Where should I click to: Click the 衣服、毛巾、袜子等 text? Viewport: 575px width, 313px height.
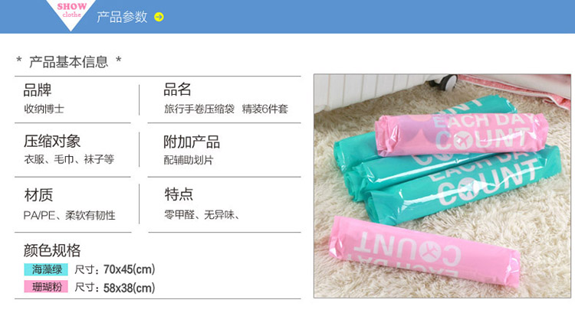tap(69, 159)
